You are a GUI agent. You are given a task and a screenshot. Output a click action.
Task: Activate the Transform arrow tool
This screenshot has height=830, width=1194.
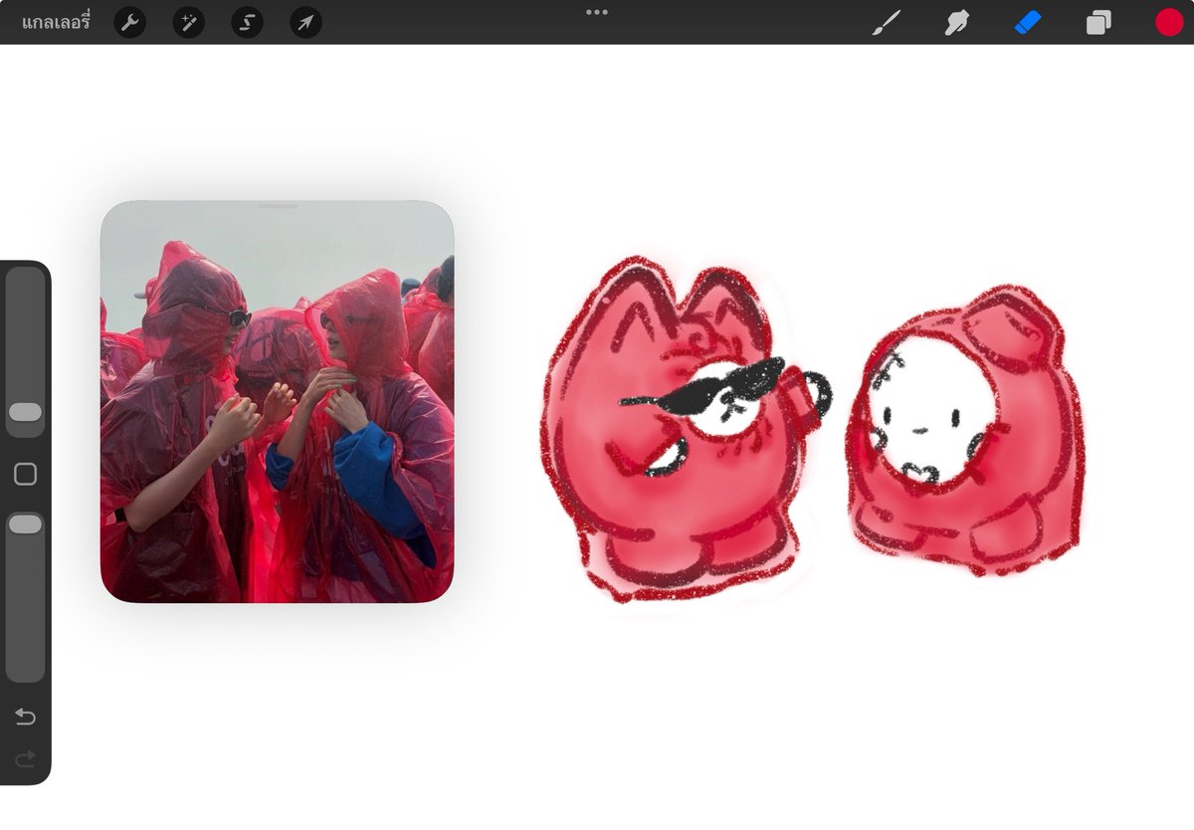[306, 22]
